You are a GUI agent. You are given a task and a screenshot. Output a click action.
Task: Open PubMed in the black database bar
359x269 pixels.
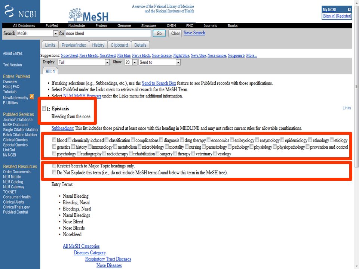coord(52,26)
